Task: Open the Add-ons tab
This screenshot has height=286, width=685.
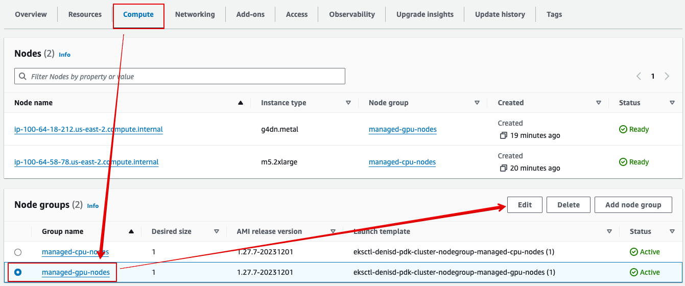Action: 250,14
